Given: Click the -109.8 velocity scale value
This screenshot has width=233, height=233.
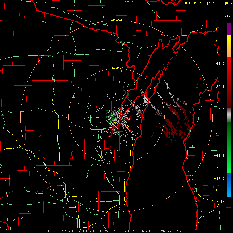Looking at the screenshot, I should [x=219, y=190].
